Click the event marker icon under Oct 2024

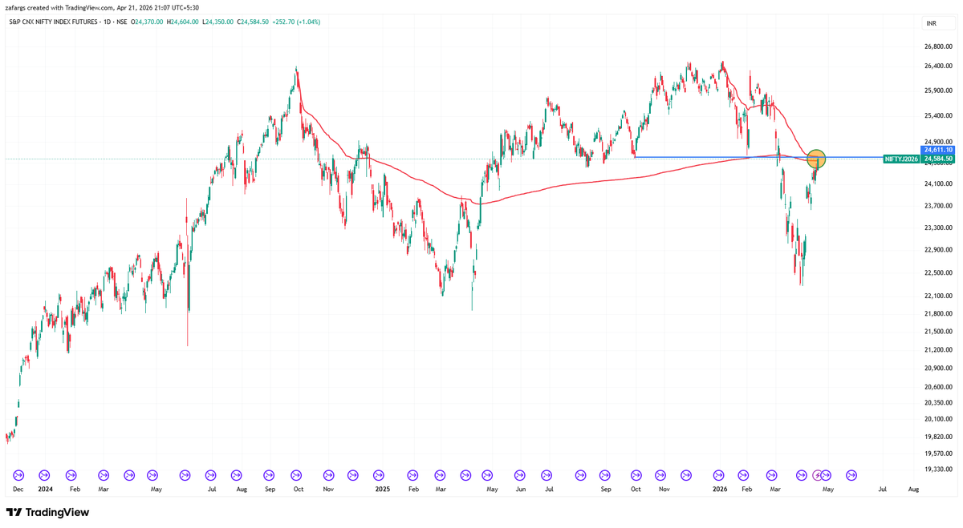297,475
